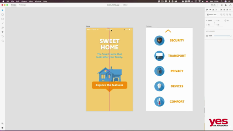Click the Subtract boolean operation icon
The width and height of the screenshot is (233, 131).
(224, 15)
